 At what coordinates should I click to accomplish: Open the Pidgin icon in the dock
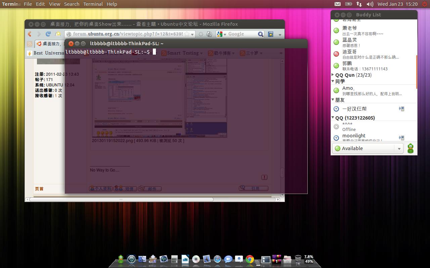[121, 259]
